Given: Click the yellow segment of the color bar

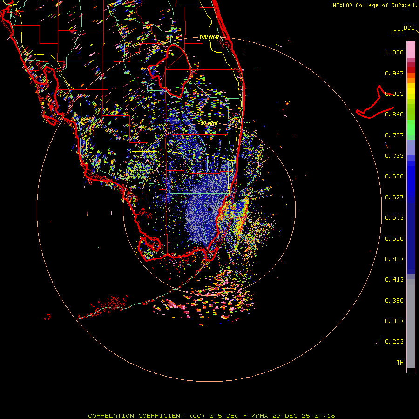Looking at the screenshot, I should coord(411,92).
